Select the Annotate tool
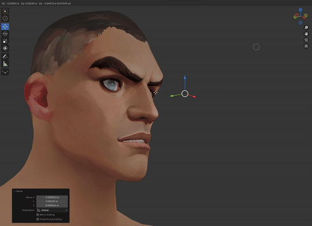 [5, 57]
